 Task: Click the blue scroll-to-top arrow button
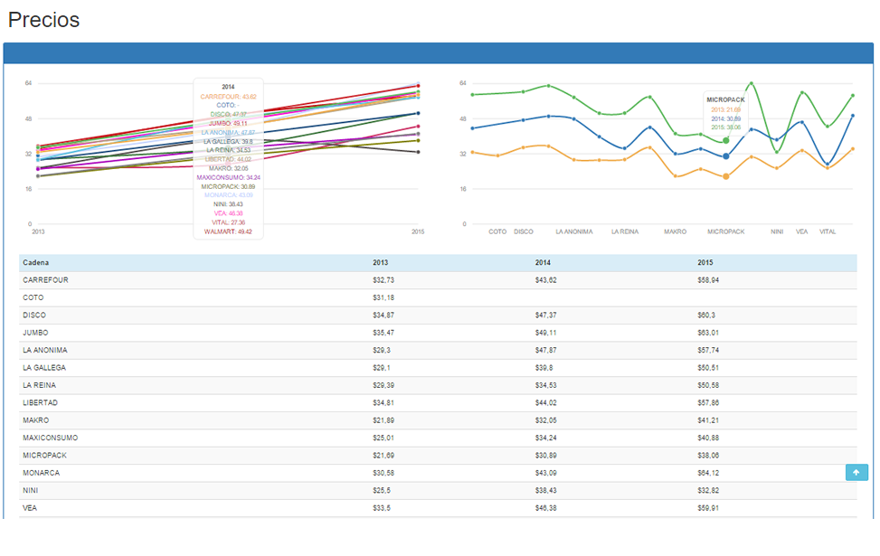pos(856,473)
